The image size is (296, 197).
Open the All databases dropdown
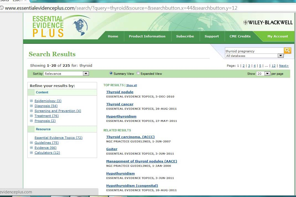tap(254, 56)
